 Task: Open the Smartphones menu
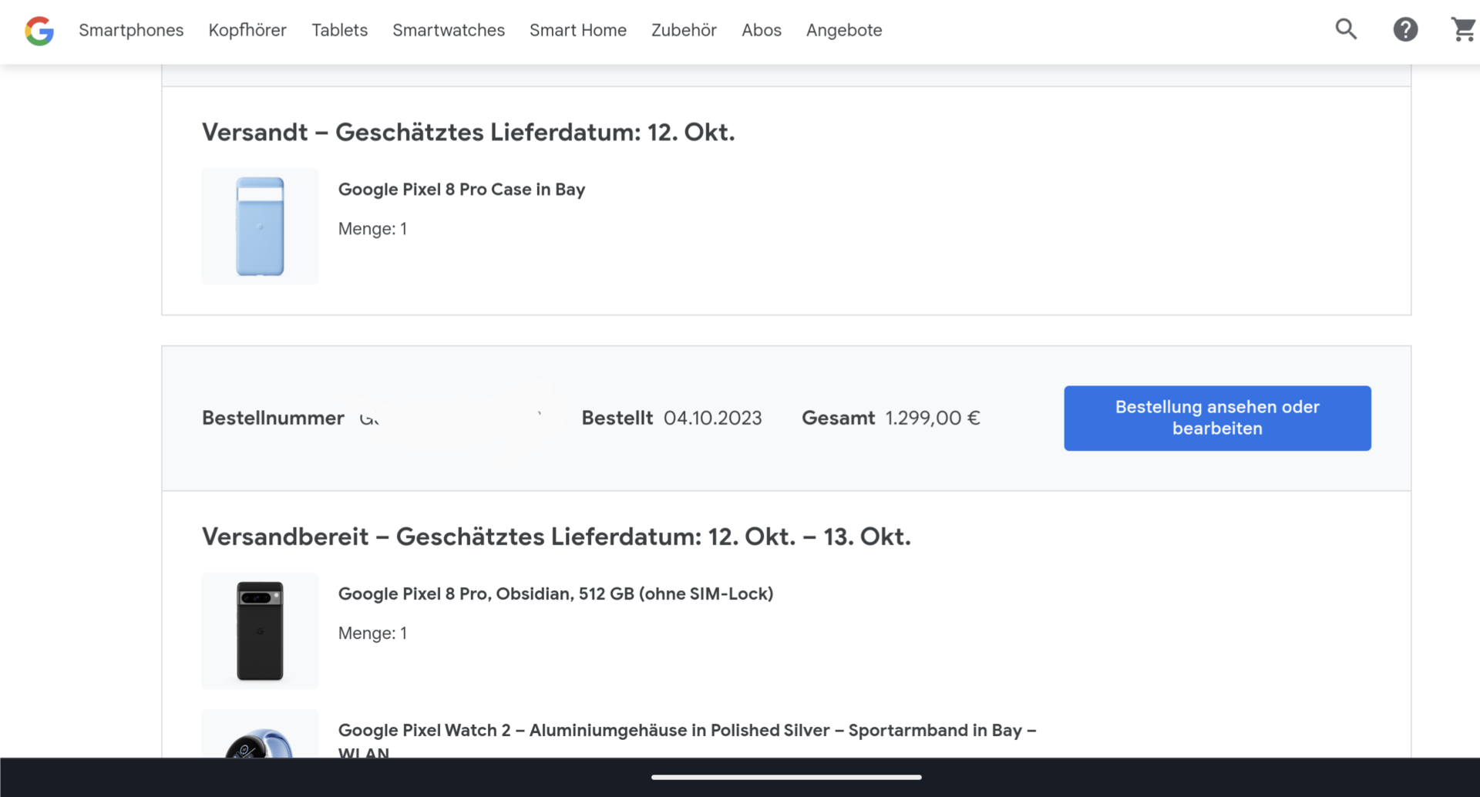pyautogui.click(x=131, y=30)
